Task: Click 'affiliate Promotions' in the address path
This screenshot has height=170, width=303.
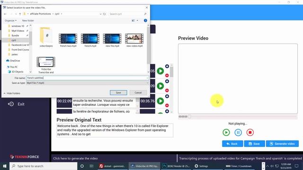Action: [40, 14]
